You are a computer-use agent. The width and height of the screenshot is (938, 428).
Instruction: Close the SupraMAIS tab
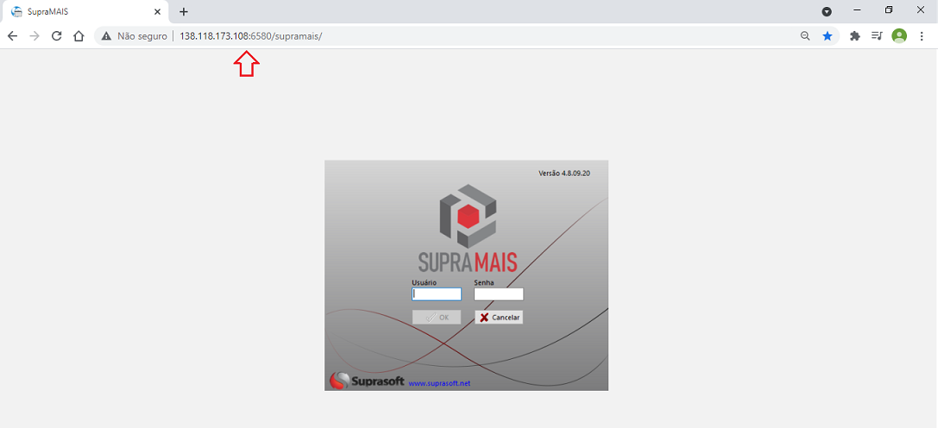[157, 11]
